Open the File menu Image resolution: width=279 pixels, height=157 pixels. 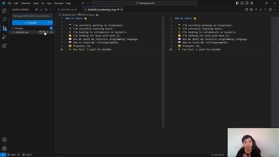[10, 3]
